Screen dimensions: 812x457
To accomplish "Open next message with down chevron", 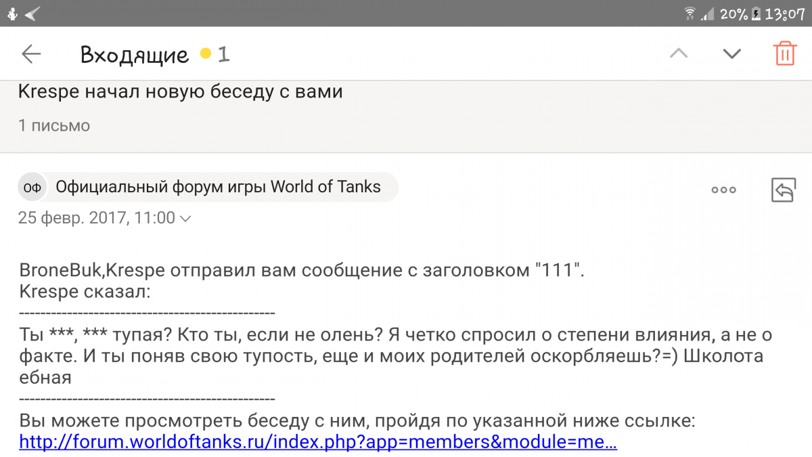I will point(731,53).
